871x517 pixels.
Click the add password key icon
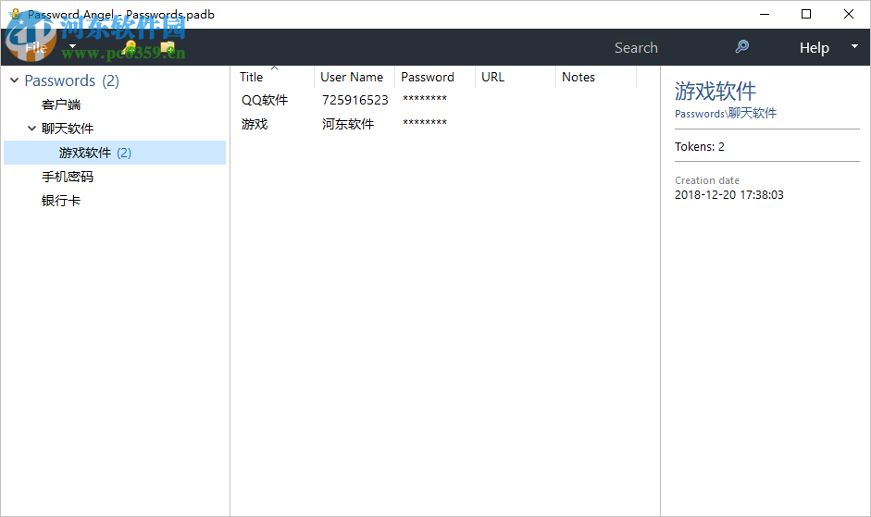130,47
